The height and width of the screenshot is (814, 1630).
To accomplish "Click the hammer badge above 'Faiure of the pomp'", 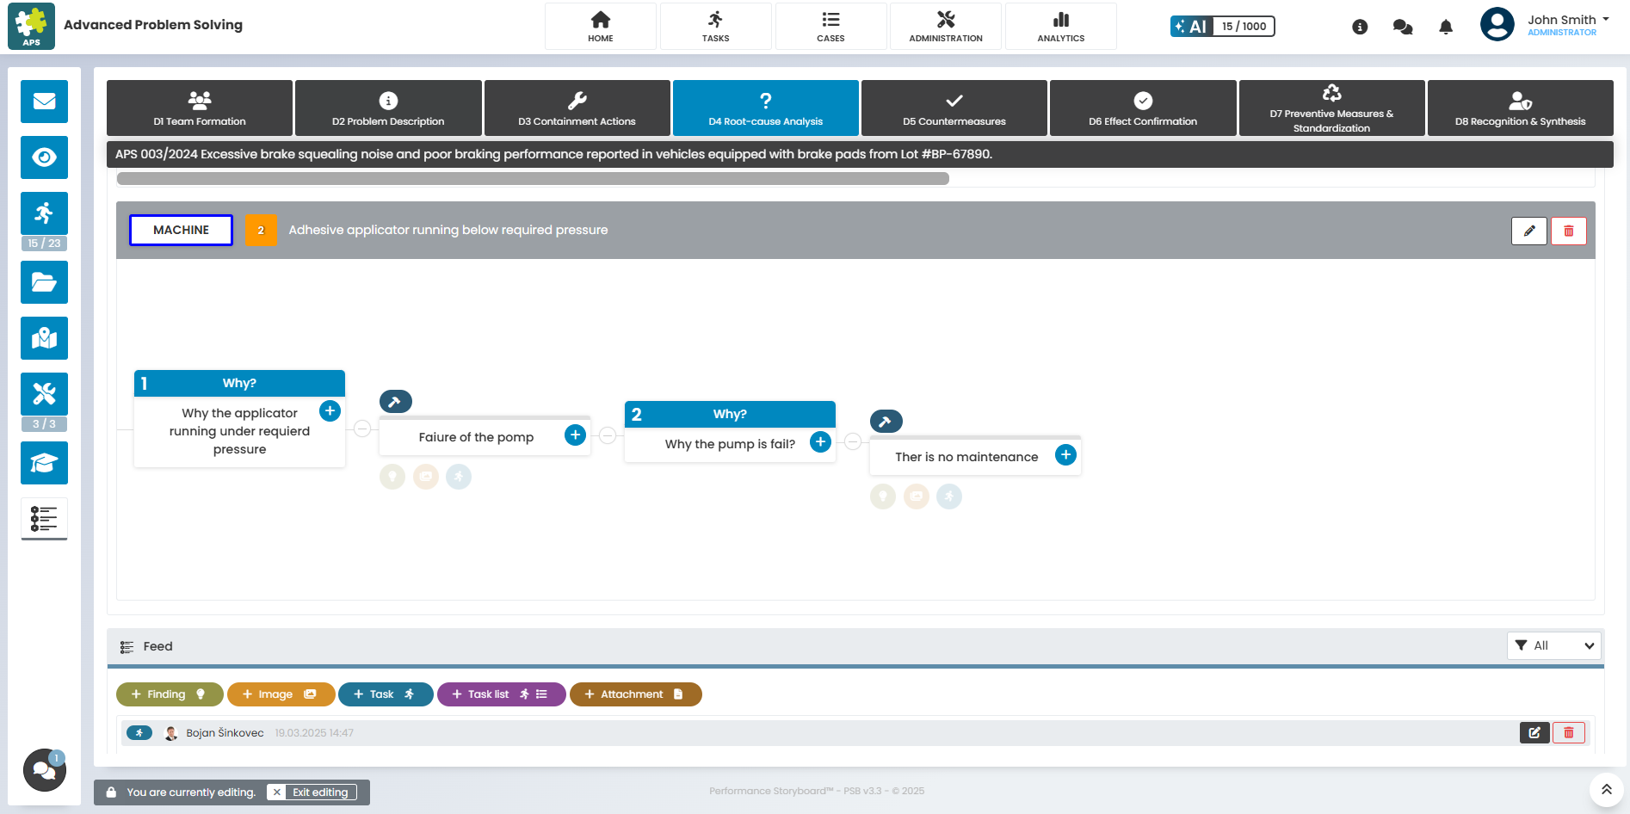I will (395, 401).
